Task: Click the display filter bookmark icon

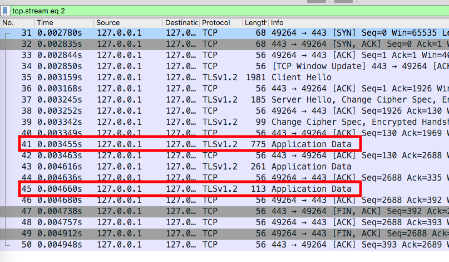Action: (x=5, y=11)
